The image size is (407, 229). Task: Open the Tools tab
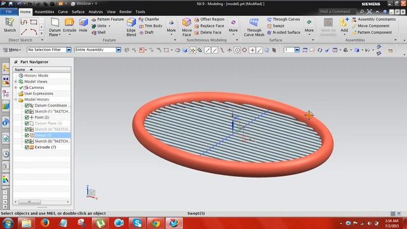tap(140, 11)
